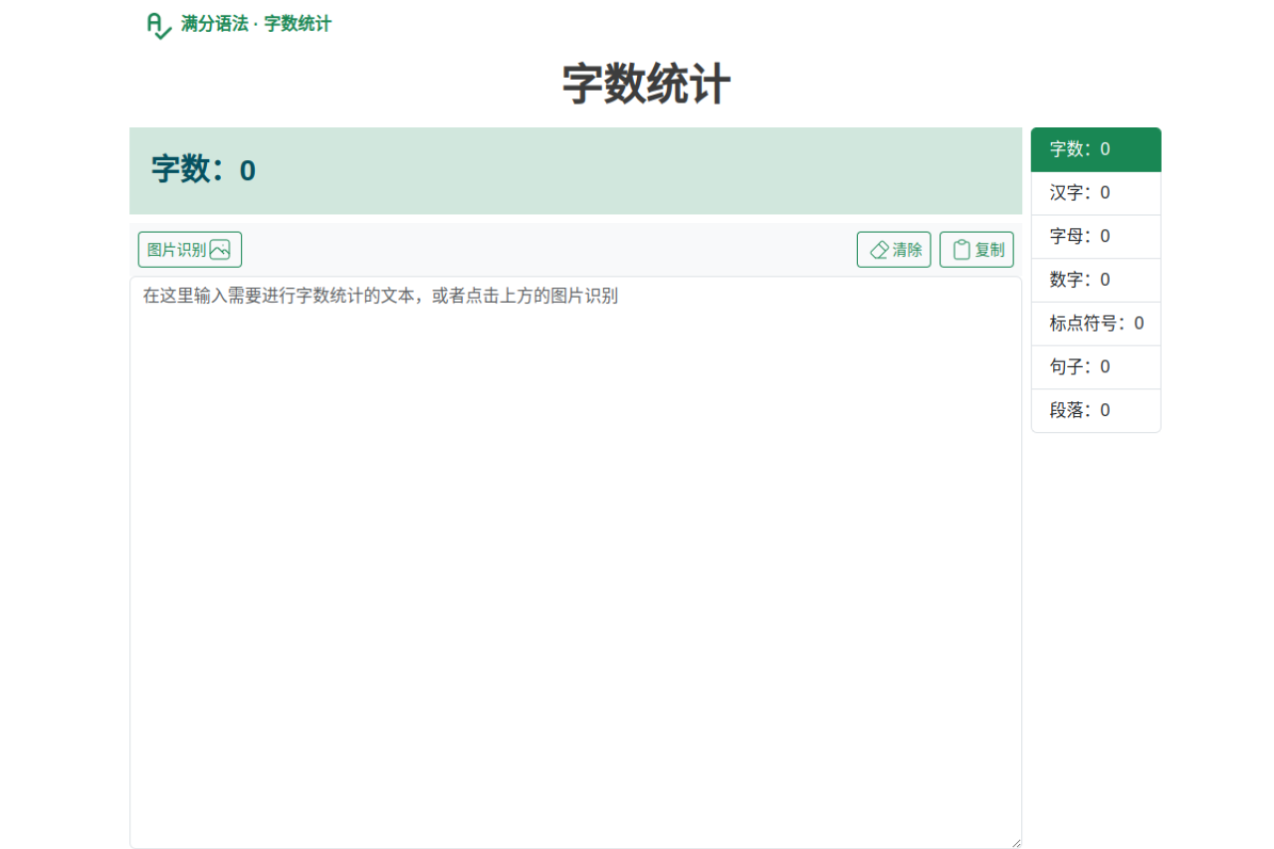Click the 复制 button
Screen dimensions: 1274x849
(976, 250)
